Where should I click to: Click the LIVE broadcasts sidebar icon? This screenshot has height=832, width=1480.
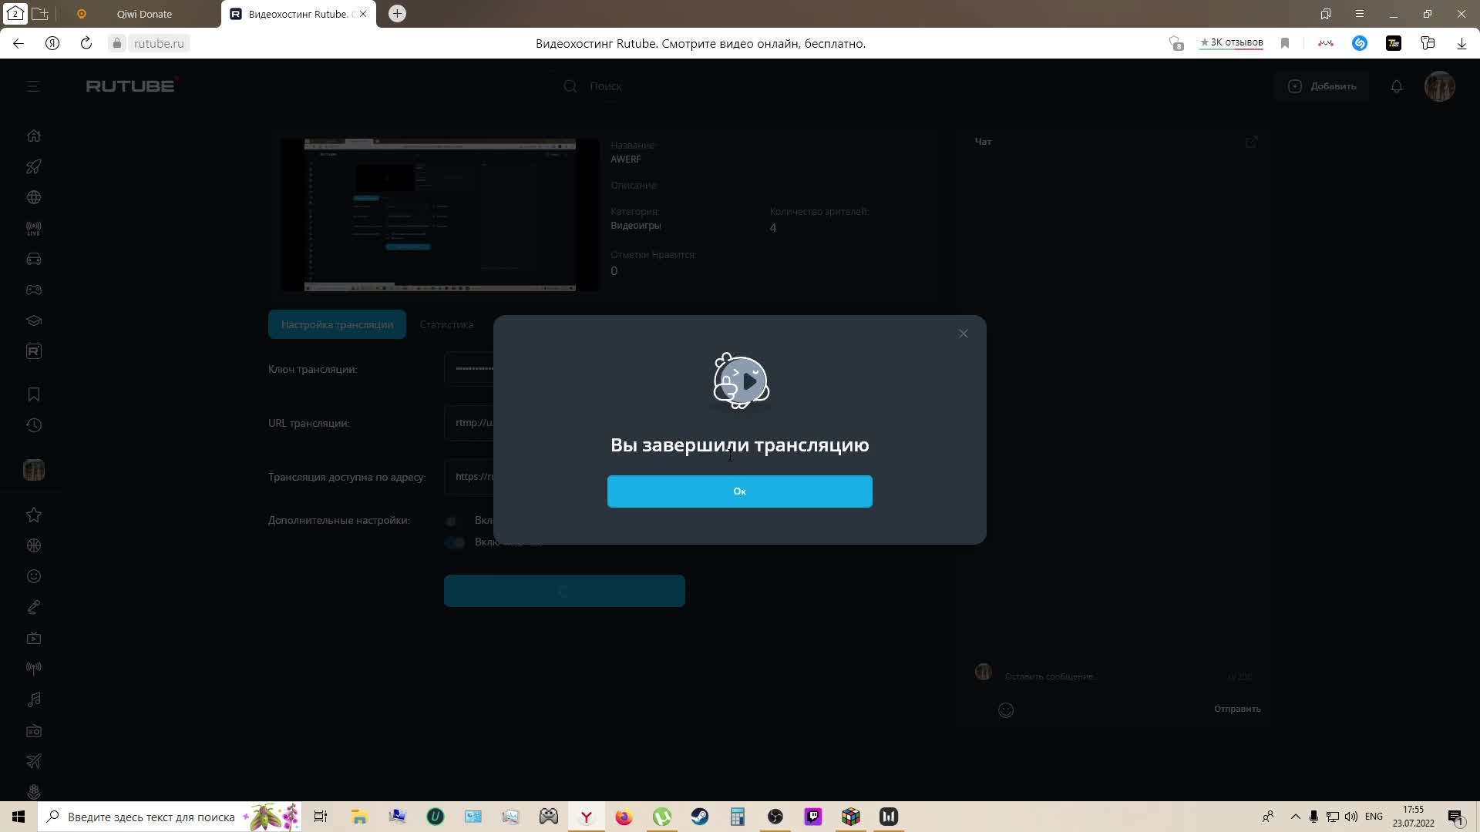click(34, 229)
